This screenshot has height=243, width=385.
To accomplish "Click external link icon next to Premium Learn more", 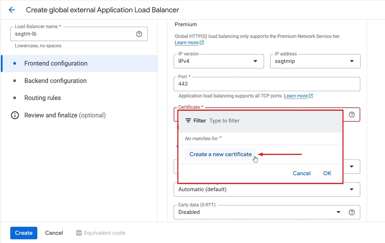I will pyautogui.click(x=202, y=43).
